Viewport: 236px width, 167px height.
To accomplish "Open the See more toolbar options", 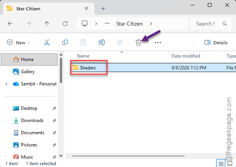I will click(x=158, y=43).
